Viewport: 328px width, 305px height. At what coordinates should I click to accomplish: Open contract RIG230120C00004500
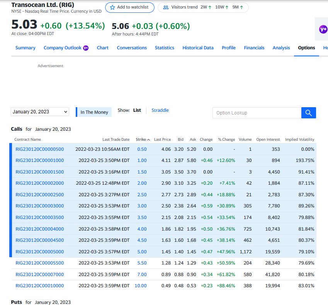pos(40,240)
